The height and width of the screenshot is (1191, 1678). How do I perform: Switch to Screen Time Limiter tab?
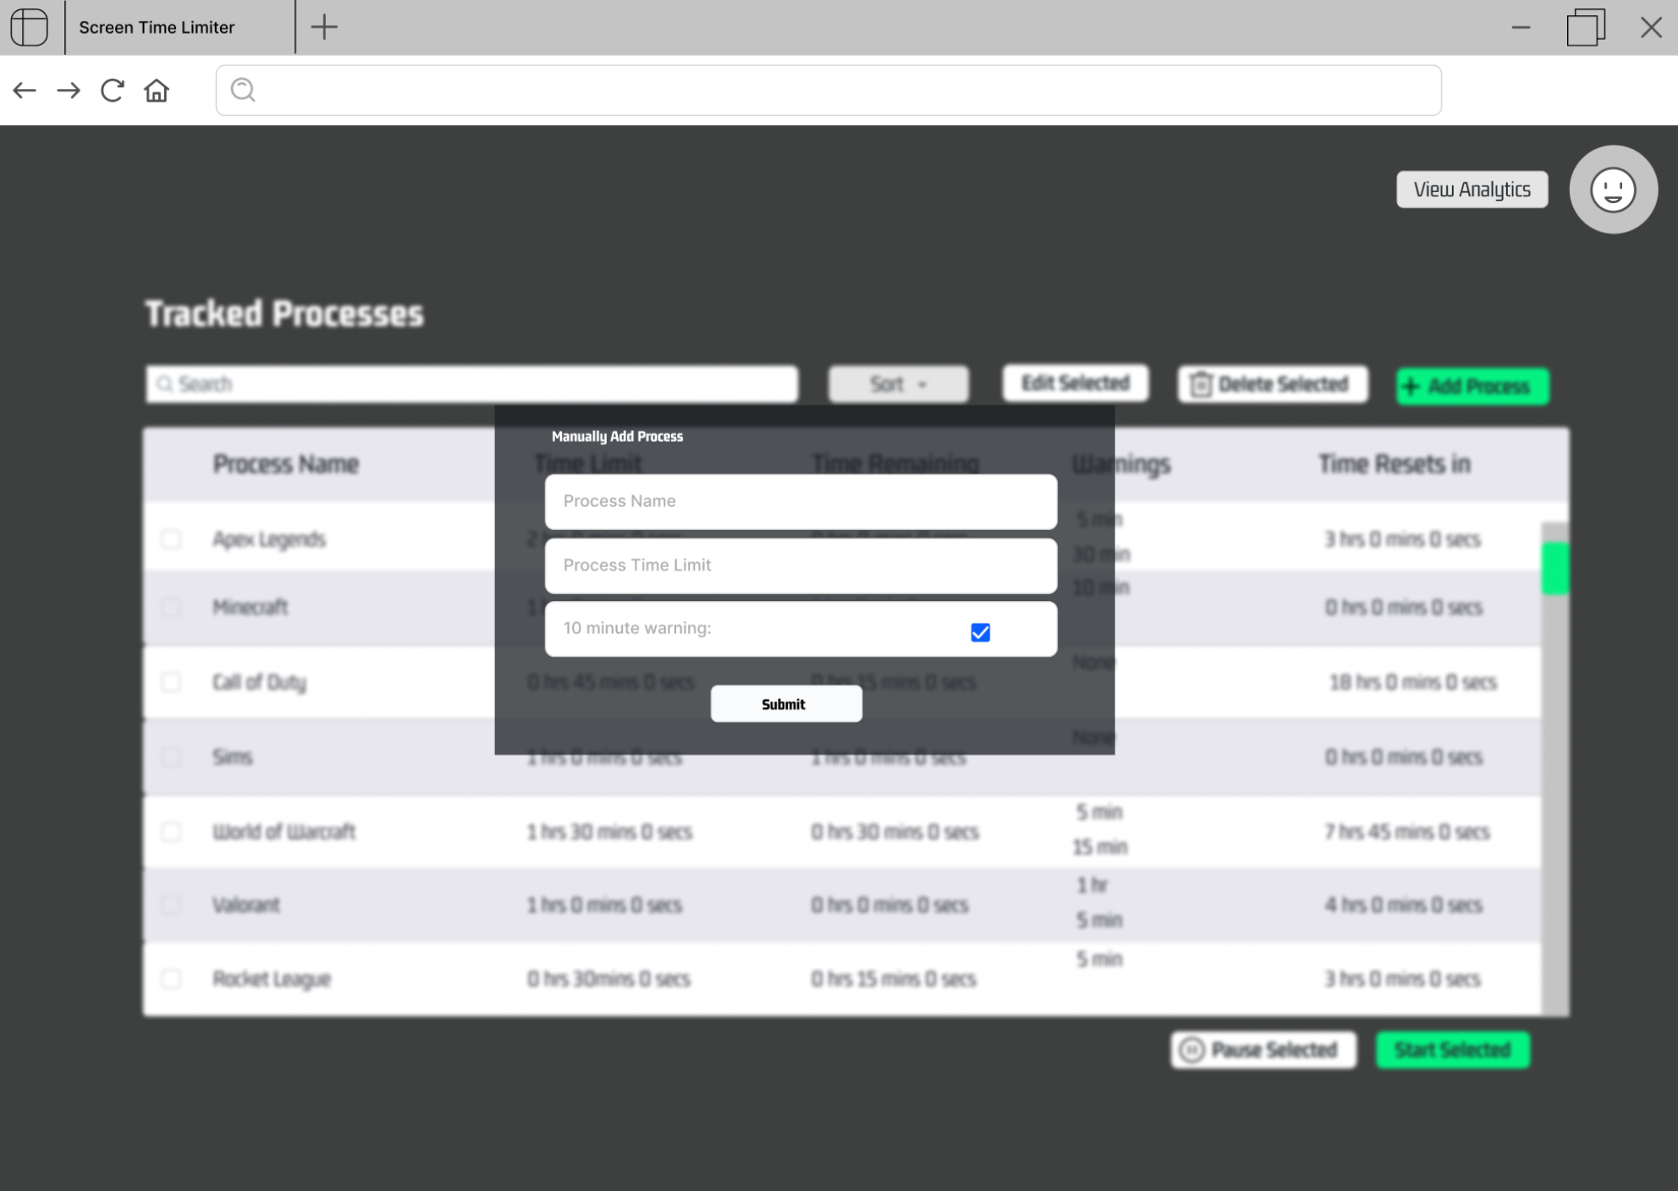[180, 27]
